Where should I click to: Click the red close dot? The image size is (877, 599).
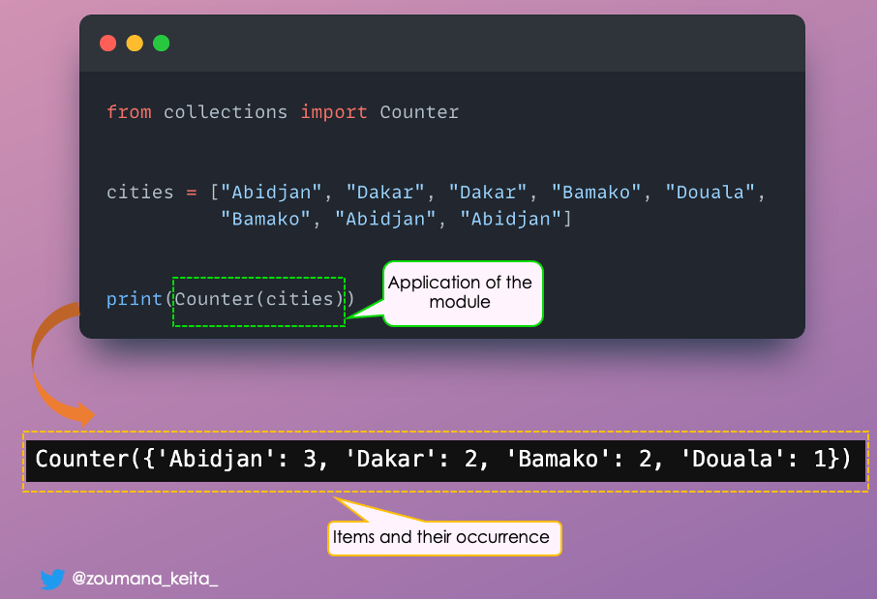pyautogui.click(x=107, y=44)
